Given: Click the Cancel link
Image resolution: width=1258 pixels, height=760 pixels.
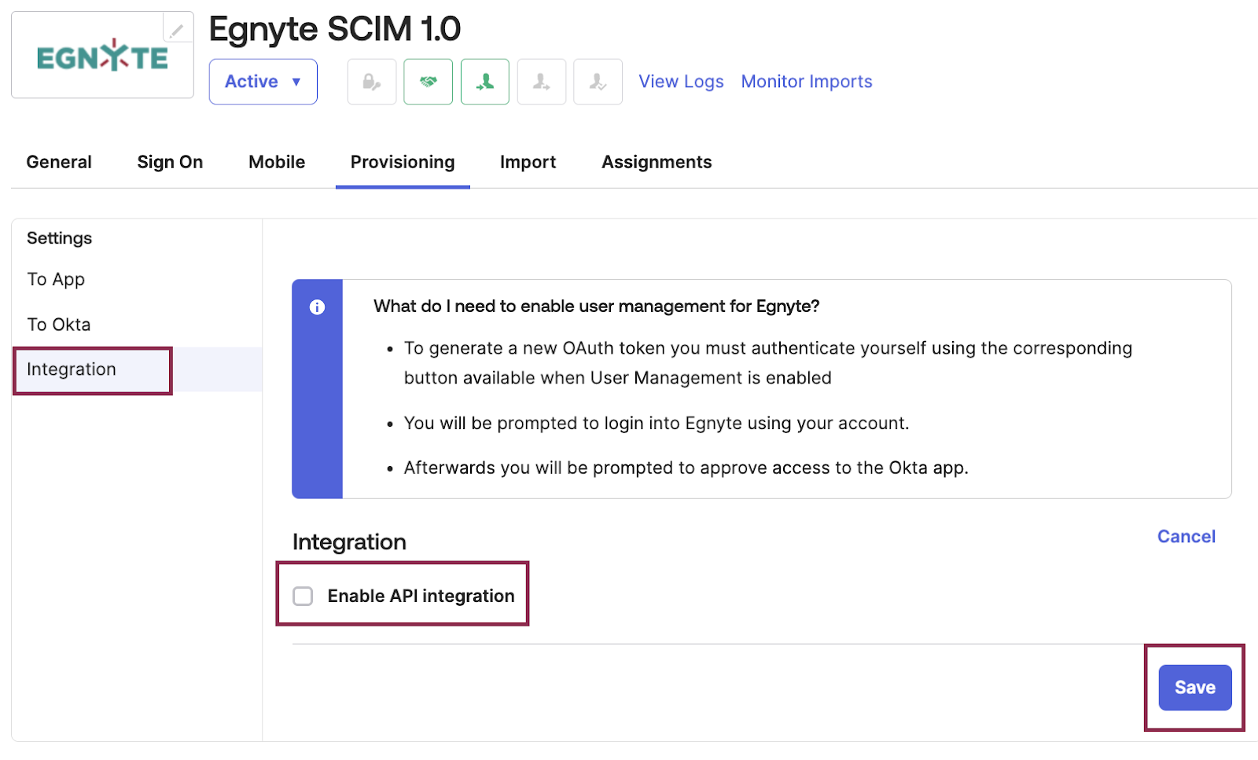Looking at the screenshot, I should point(1186,536).
